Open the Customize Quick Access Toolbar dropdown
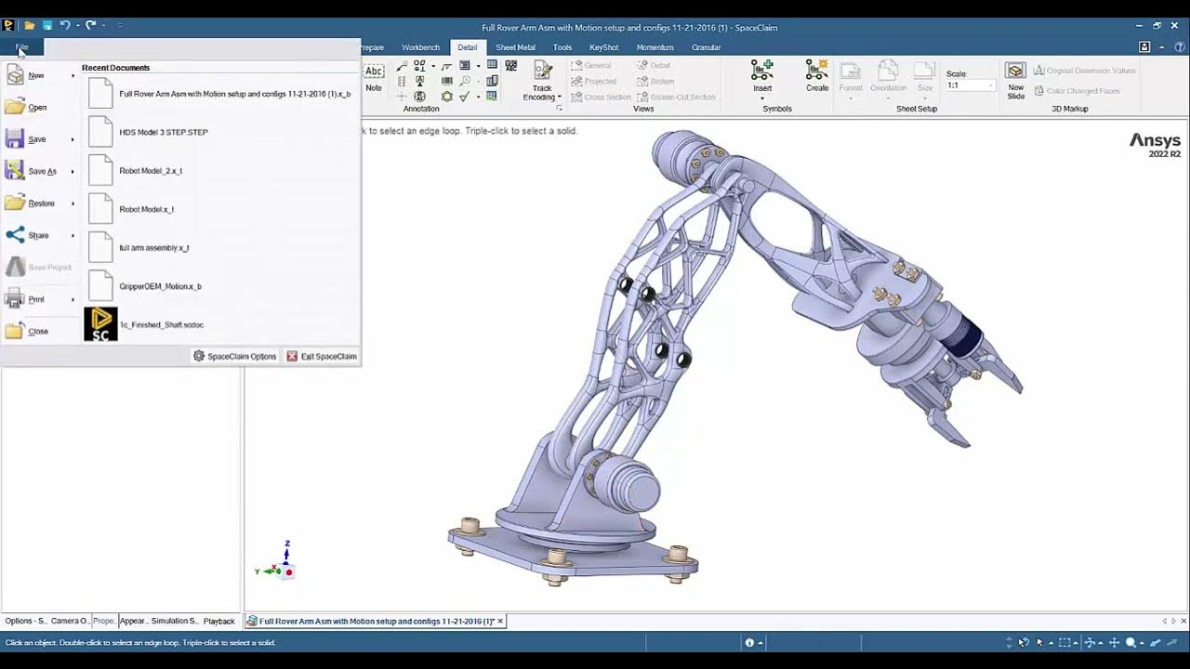1190x669 pixels. 121,25
